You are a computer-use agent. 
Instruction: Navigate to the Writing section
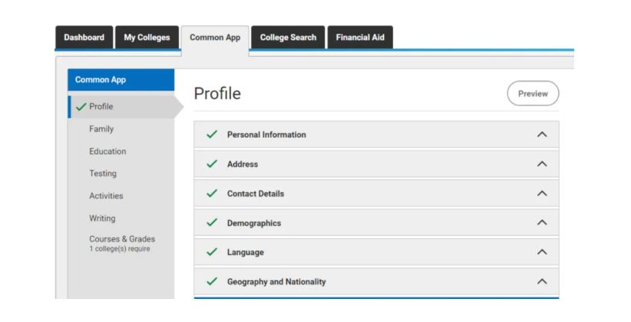pos(102,218)
